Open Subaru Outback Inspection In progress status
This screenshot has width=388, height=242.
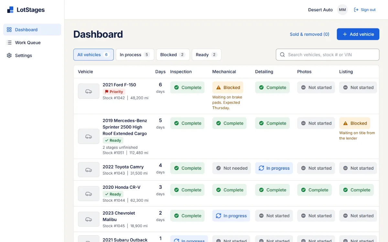pyautogui.click(x=189, y=239)
